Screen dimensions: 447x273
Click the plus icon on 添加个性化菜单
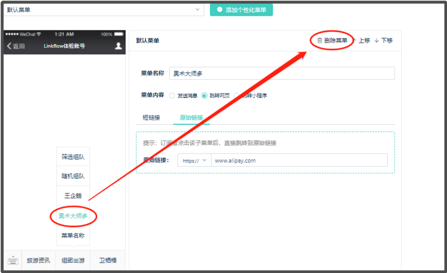pyautogui.click(x=219, y=10)
